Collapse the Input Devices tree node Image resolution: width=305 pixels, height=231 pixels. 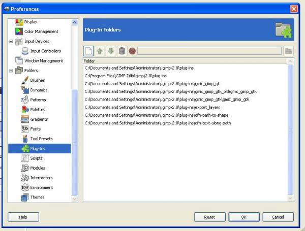pyautogui.click(x=11, y=42)
